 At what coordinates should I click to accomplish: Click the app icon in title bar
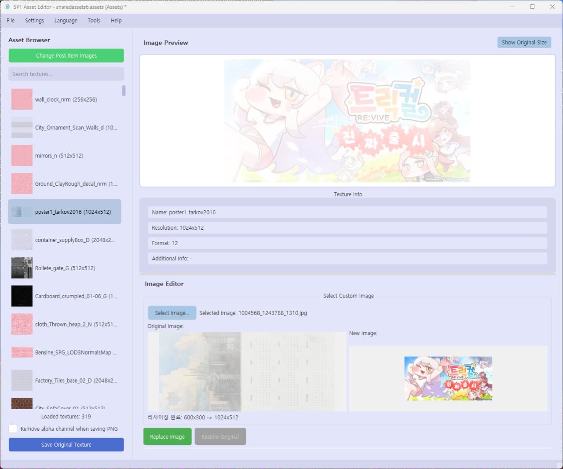click(7, 7)
